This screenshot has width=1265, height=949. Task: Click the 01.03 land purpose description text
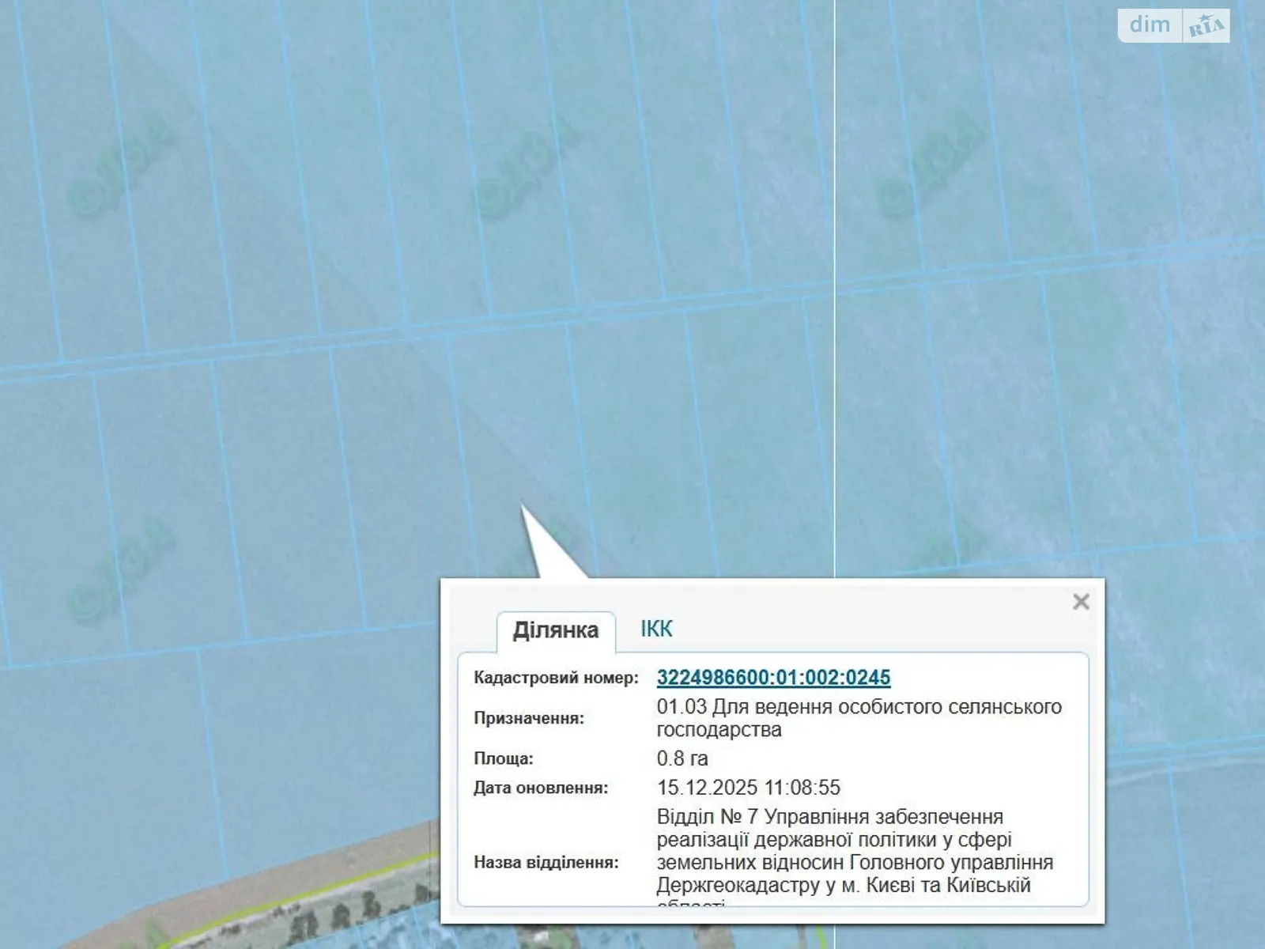pos(858,718)
